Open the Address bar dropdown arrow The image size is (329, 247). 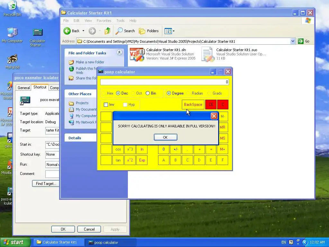293,41
